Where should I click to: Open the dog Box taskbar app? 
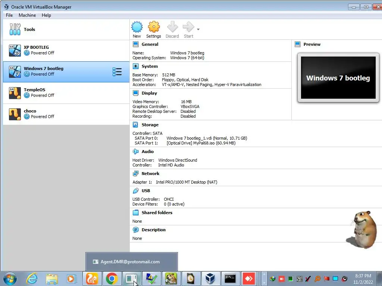[171, 279]
